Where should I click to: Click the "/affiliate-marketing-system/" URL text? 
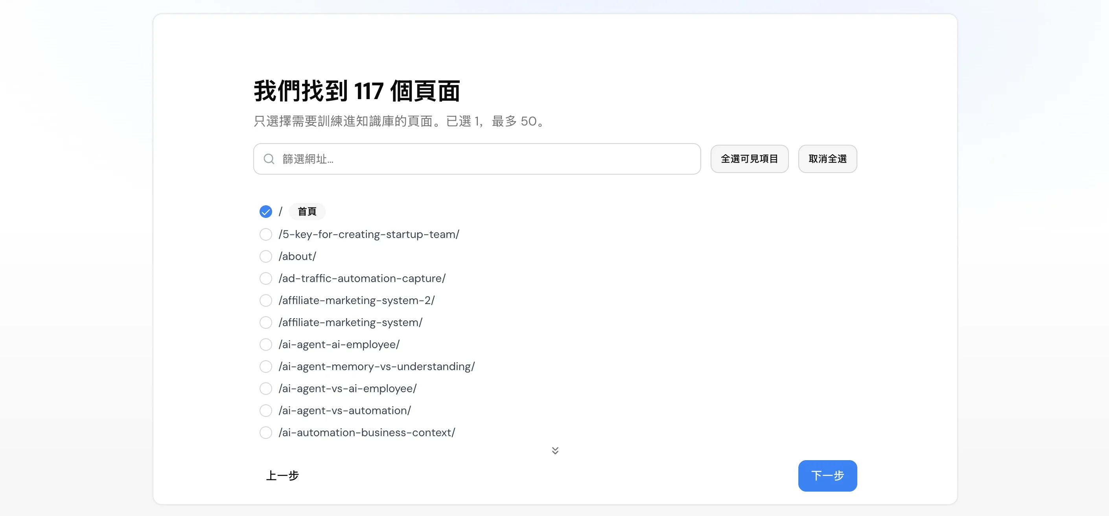tap(350, 322)
